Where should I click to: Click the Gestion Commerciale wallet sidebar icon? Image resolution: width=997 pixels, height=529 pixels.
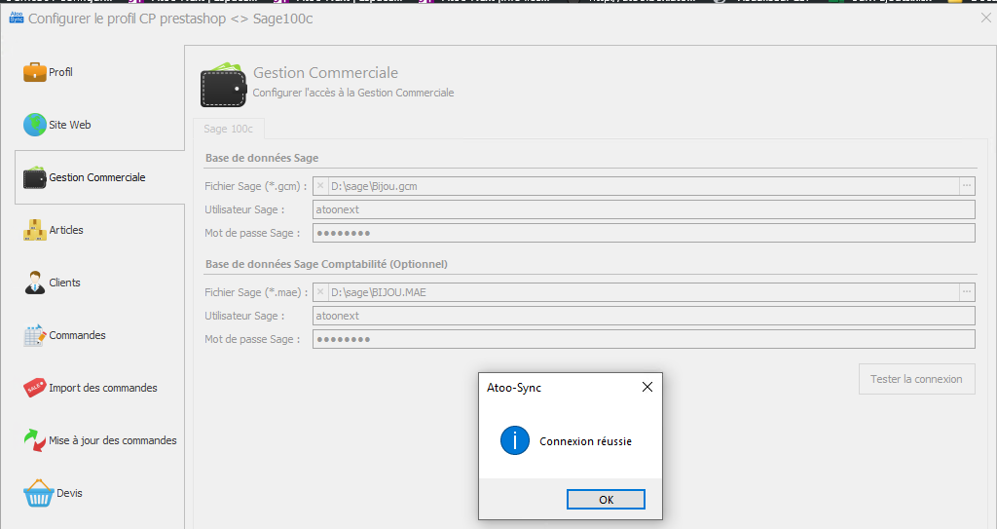pos(34,177)
